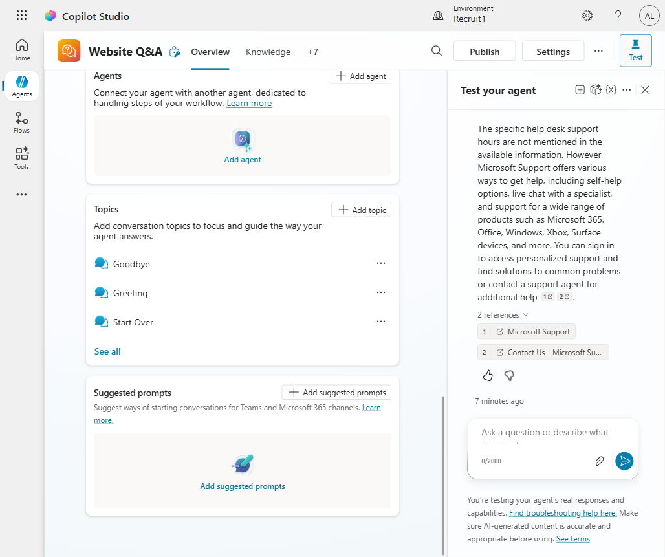Screen dimensions: 665x557
Task: Click the search magnifier icon
Action: [437, 51]
